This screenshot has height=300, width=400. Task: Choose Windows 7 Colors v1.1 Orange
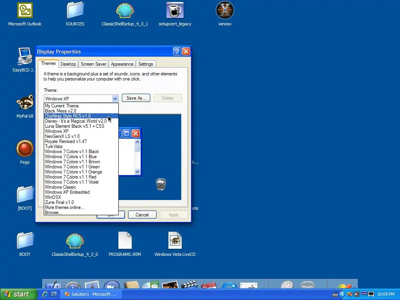[x=81, y=172]
